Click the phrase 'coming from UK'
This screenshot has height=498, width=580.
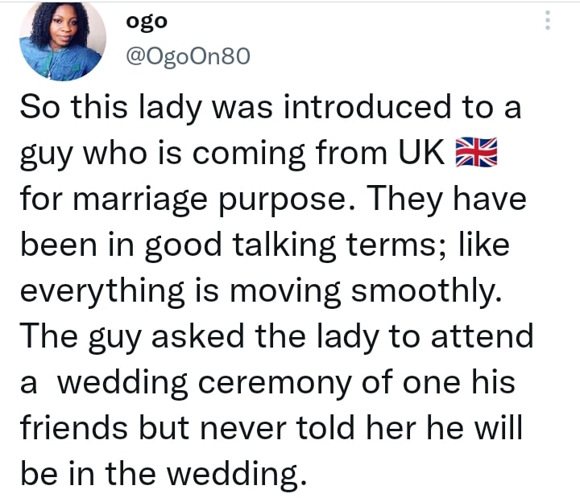point(318,153)
